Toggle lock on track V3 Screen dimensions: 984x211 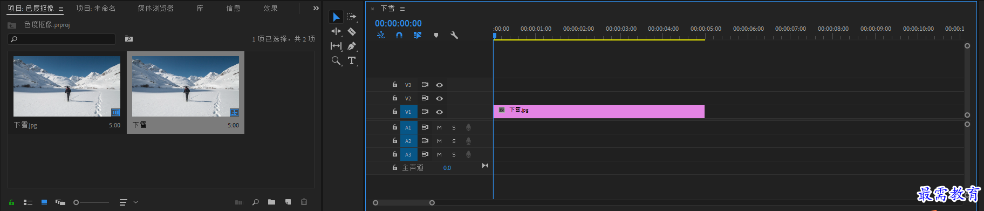[394, 85]
